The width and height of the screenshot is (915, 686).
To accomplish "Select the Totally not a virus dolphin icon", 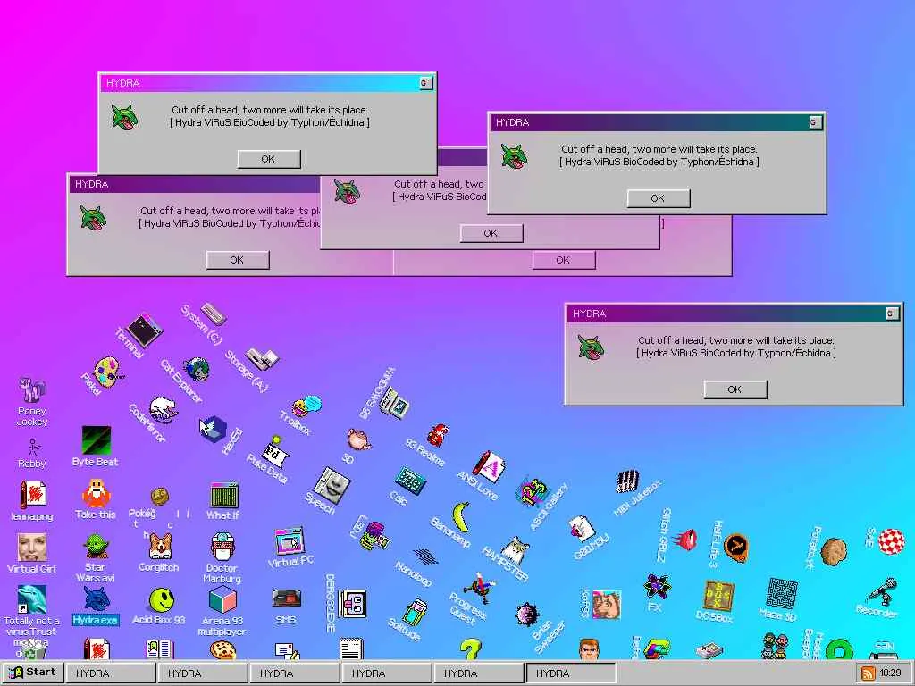I will (32, 599).
